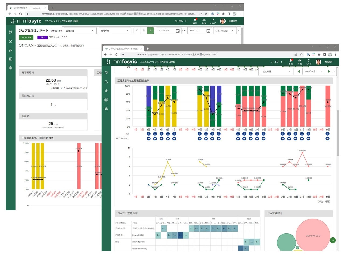This screenshot has width=350, height=257.
Task: Open a new tab in the back browser
Action: point(52,8)
